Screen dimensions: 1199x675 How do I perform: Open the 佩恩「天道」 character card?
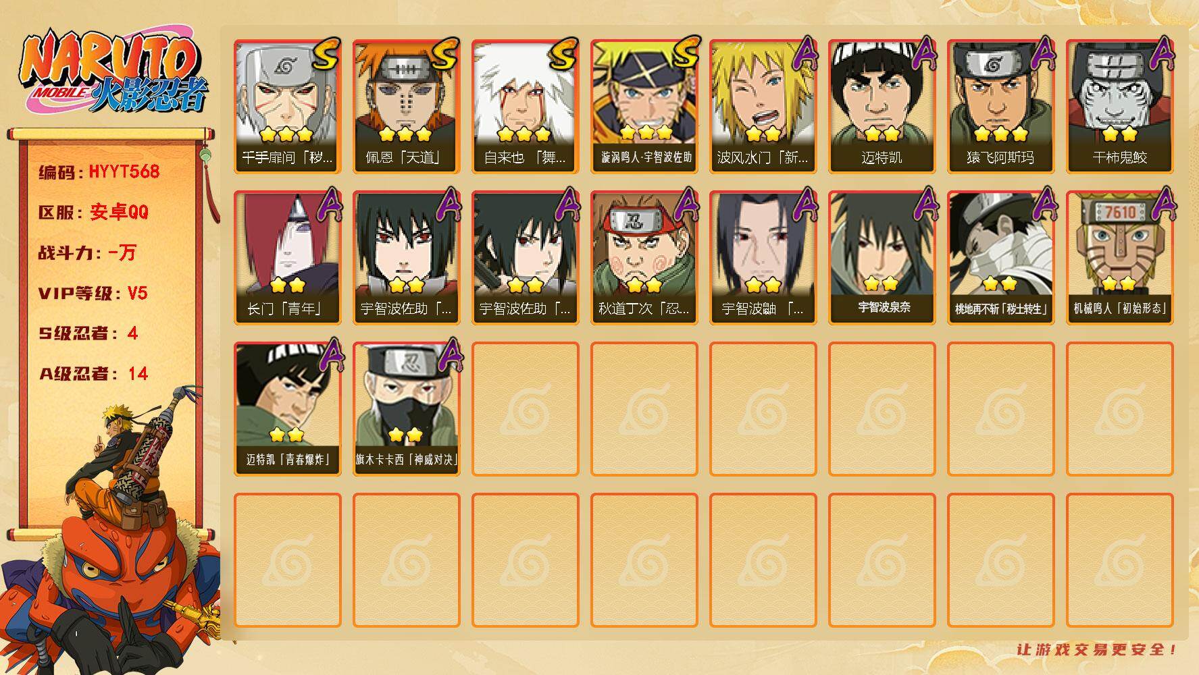[407, 107]
